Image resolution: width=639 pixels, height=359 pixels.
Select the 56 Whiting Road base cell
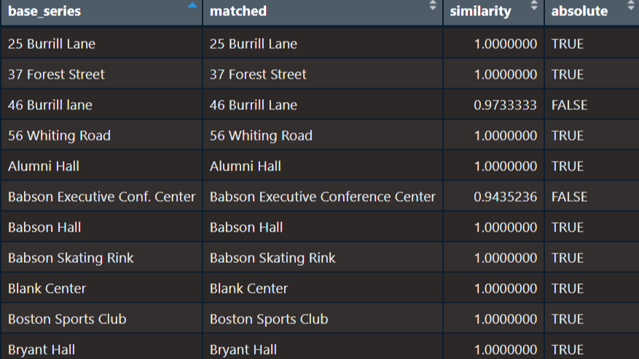click(x=102, y=135)
